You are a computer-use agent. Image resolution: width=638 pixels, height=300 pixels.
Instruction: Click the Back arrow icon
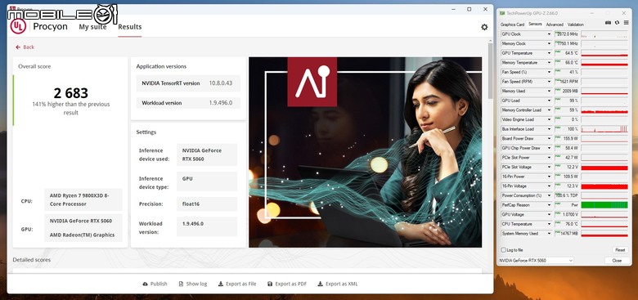[18, 47]
